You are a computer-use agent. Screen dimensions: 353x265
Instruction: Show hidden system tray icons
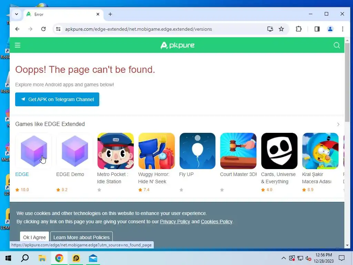click(284, 258)
